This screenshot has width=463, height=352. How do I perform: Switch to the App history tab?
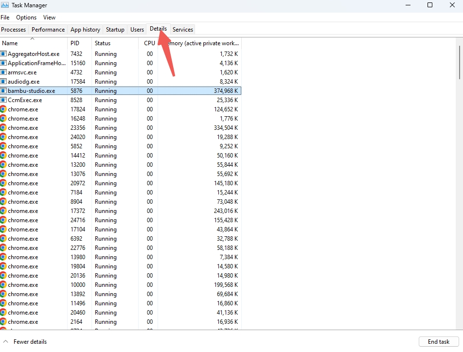(85, 30)
